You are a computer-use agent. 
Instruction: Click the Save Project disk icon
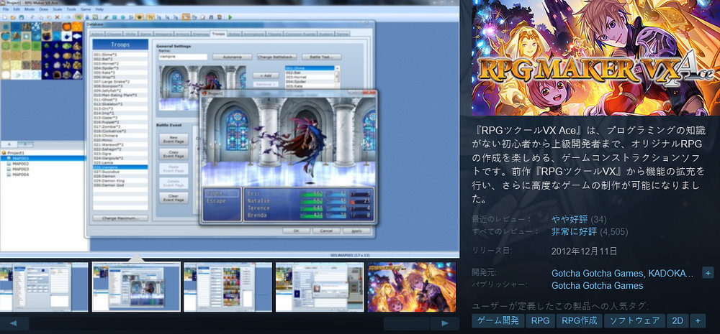(21, 17)
